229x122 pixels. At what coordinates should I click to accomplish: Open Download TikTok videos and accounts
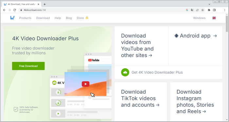point(140,98)
